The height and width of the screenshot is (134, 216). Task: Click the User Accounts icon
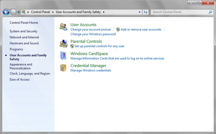pyautogui.click(x=63, y=27)
